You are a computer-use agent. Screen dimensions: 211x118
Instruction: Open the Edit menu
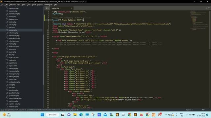click(6, 5)
